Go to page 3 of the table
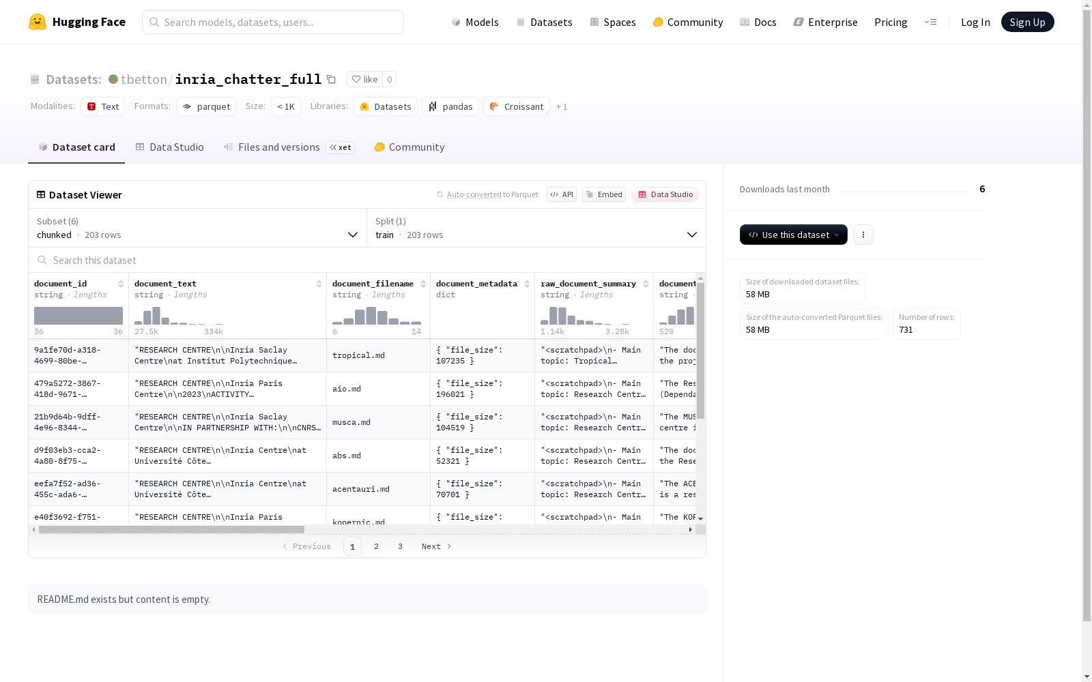This screenshot has width=1092, height=682. coord(400,546)
